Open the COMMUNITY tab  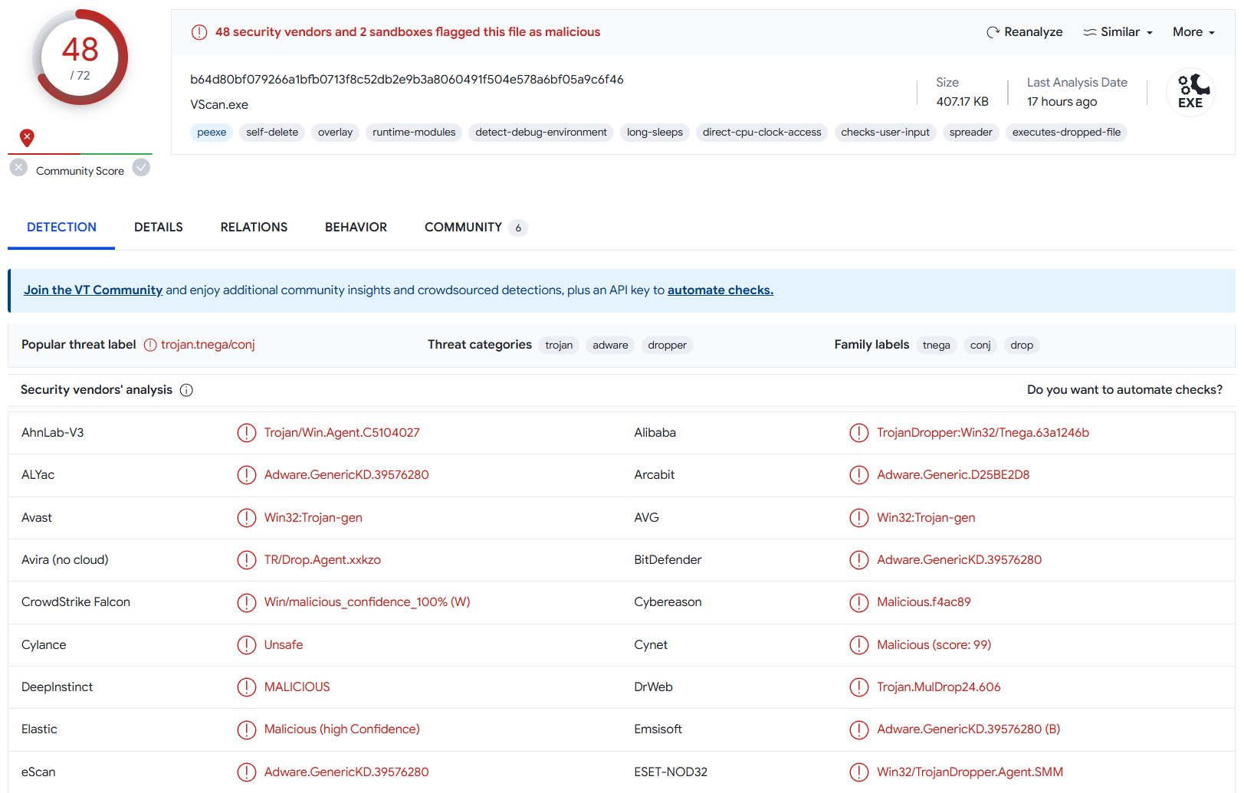pyautogui.click(x=463, y=228)
